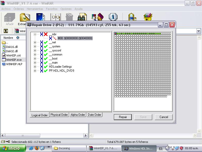Click the binoculars Find icon in WinRAR toolbar
This screenshot has width=202, height=152.
(82, 17)
